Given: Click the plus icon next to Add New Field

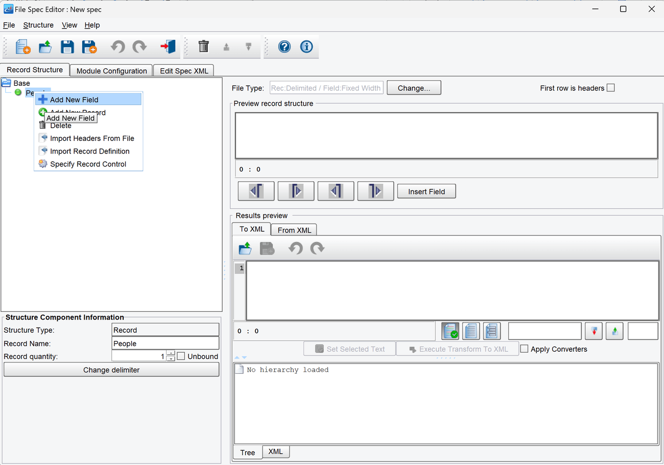Looking at the screenshot, I should click(43, 100).
